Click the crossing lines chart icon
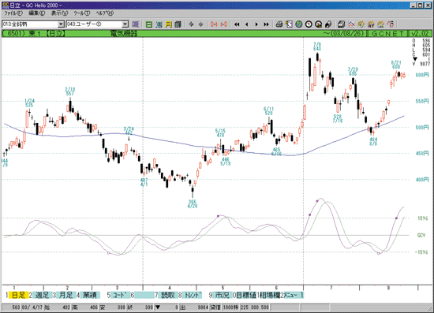Screen dimensions: 434x313 click(x=351, y=24)
